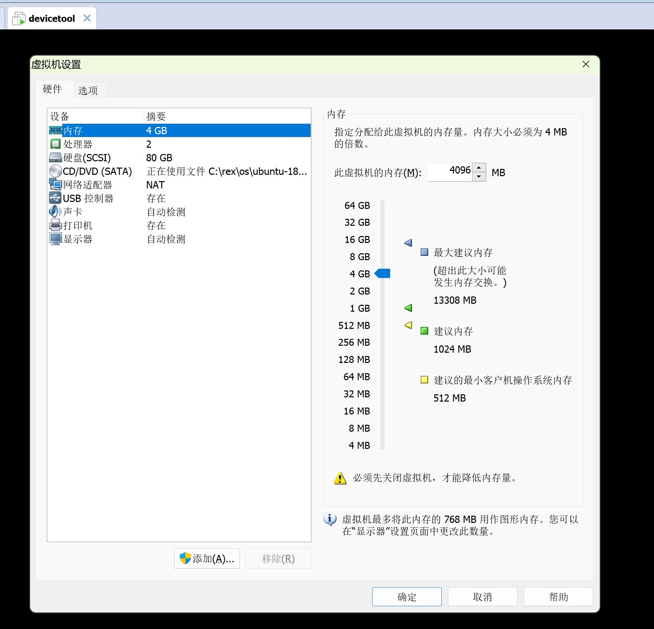
Task: Select the display (显示器) monitor icon
Action: [56, 239]
